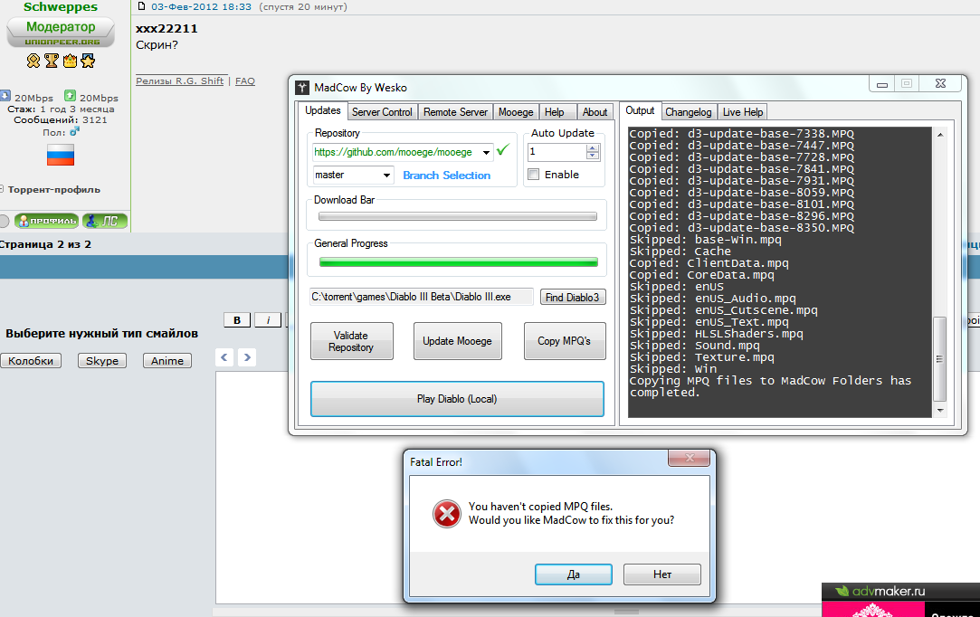Open the master branch dropdown
Screen dimensions: 980x617
(x=387, y=175)
